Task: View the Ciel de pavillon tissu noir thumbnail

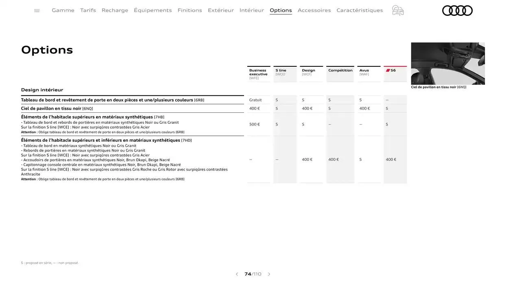Action: pyautogui.click(x=447, y=63)
